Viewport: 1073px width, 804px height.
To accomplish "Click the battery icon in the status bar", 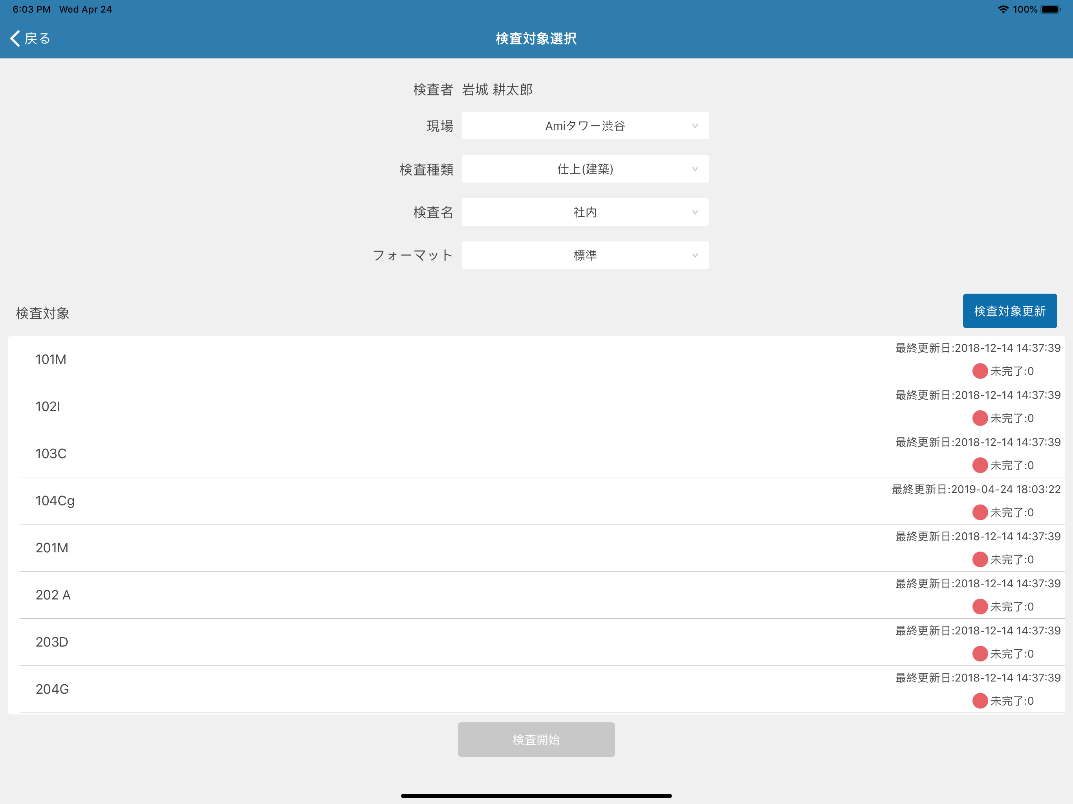I will click(x=1051, y=9).
